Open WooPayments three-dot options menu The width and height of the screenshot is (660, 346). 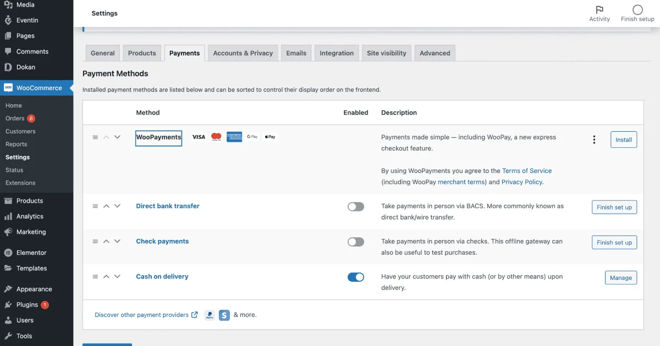coord(594,139)
